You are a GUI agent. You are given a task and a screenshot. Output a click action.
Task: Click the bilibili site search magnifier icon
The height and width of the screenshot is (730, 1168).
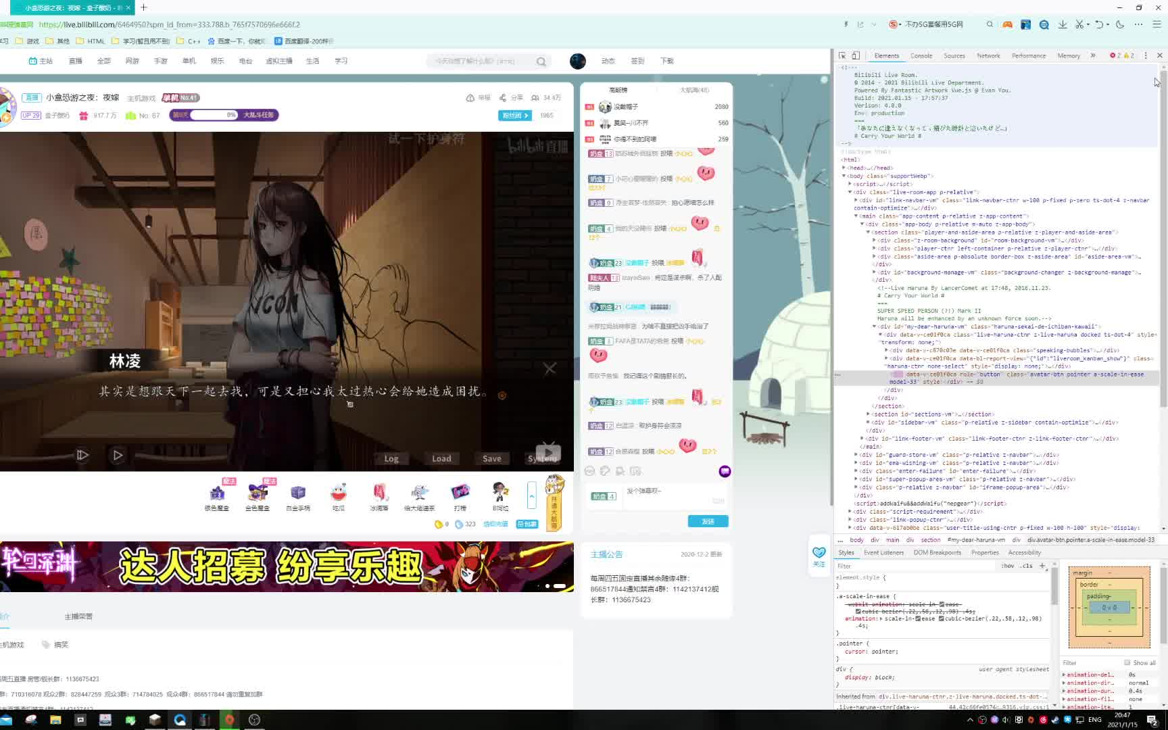541,62
